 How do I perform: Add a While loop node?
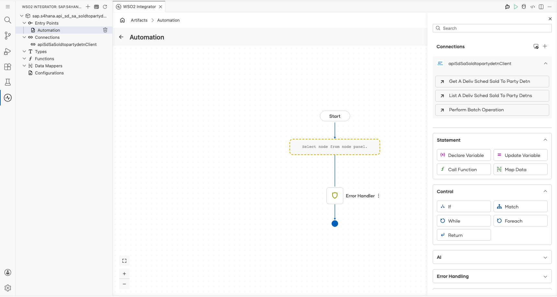click(x=464, y=221)
